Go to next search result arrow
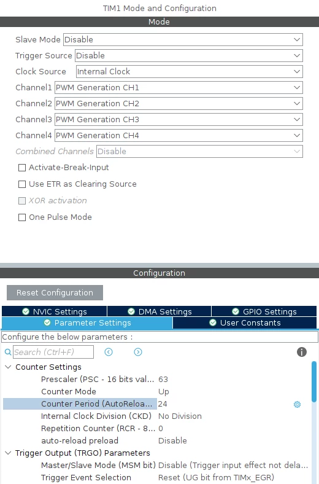 (138, 352)
